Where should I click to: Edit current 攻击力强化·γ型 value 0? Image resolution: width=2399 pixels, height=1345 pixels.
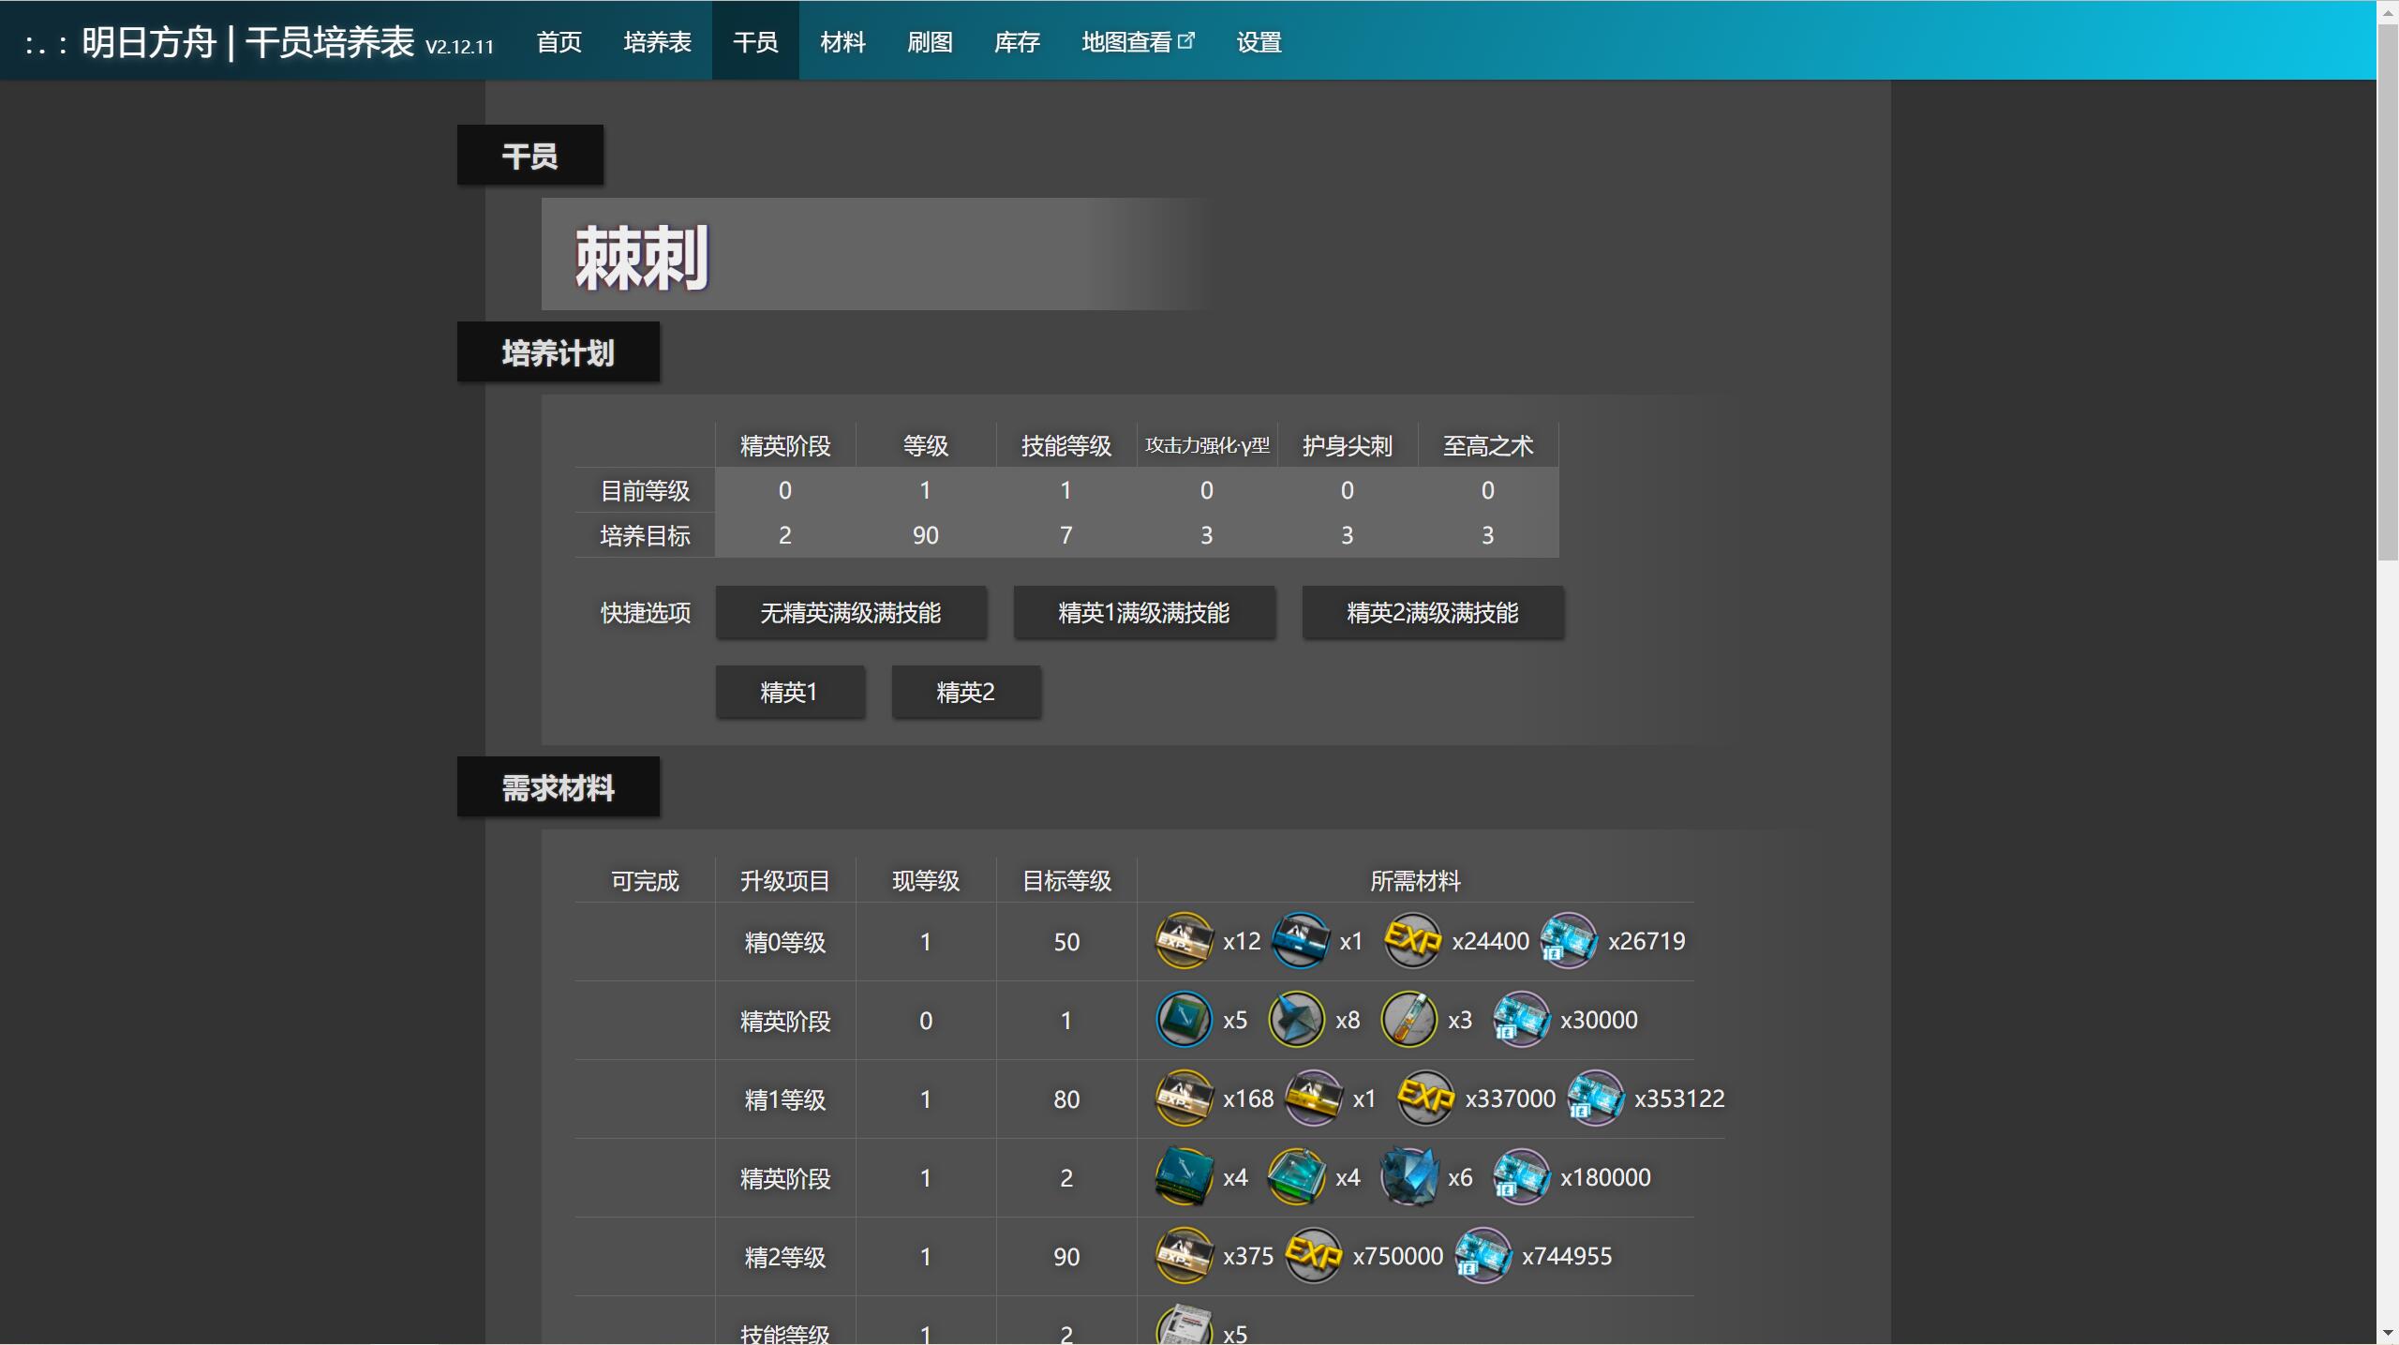pos(1207,490)
